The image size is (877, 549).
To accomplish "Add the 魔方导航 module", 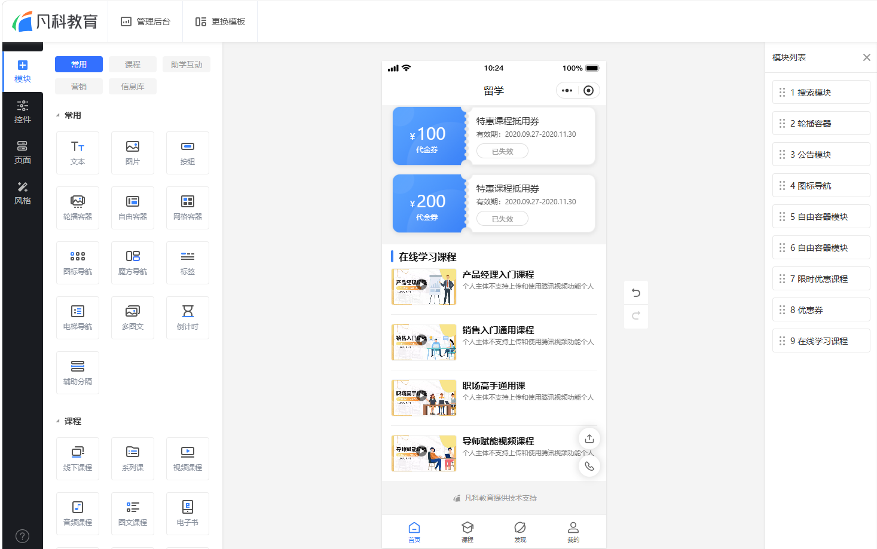I will (133, 262).
